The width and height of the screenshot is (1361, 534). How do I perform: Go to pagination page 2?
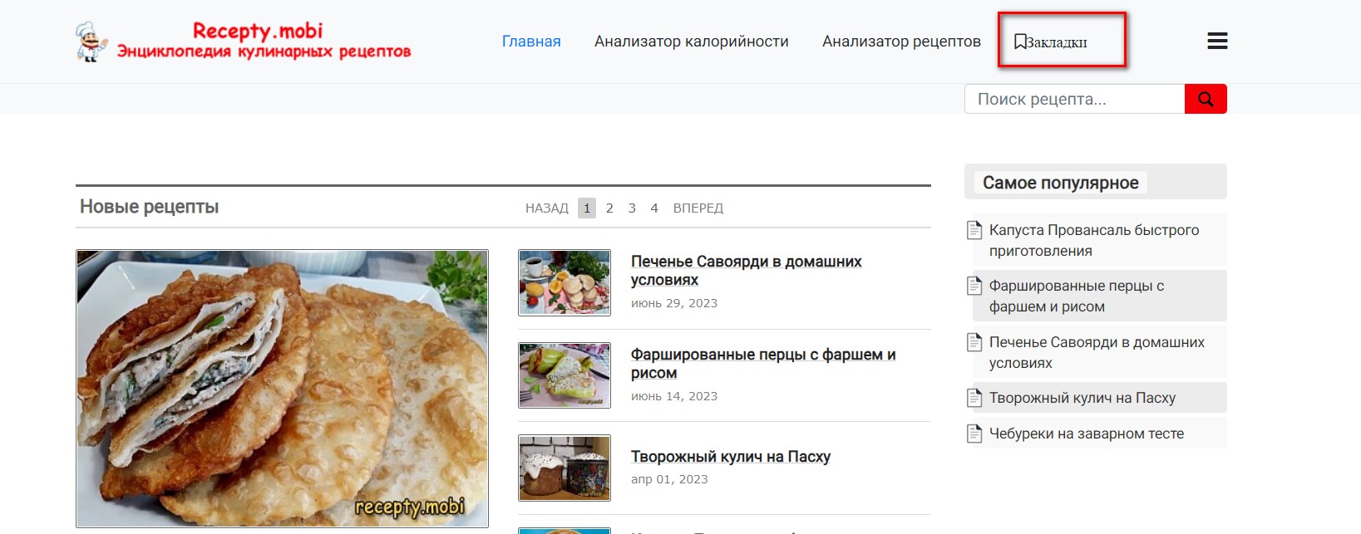click(609, 208)
